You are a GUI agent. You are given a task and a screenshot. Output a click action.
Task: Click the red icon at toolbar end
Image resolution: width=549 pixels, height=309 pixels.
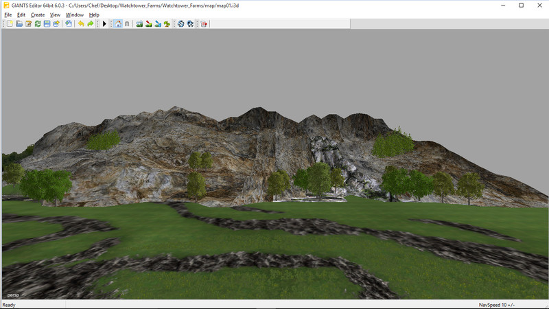pos(204,24)
